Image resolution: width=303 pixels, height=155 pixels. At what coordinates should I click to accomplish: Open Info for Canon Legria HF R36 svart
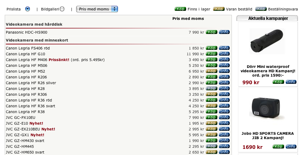[224, 106]
